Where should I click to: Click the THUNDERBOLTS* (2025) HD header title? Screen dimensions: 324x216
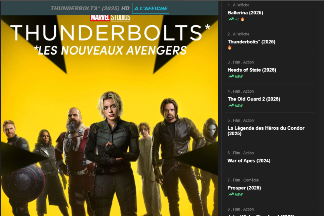pos(90,8)
